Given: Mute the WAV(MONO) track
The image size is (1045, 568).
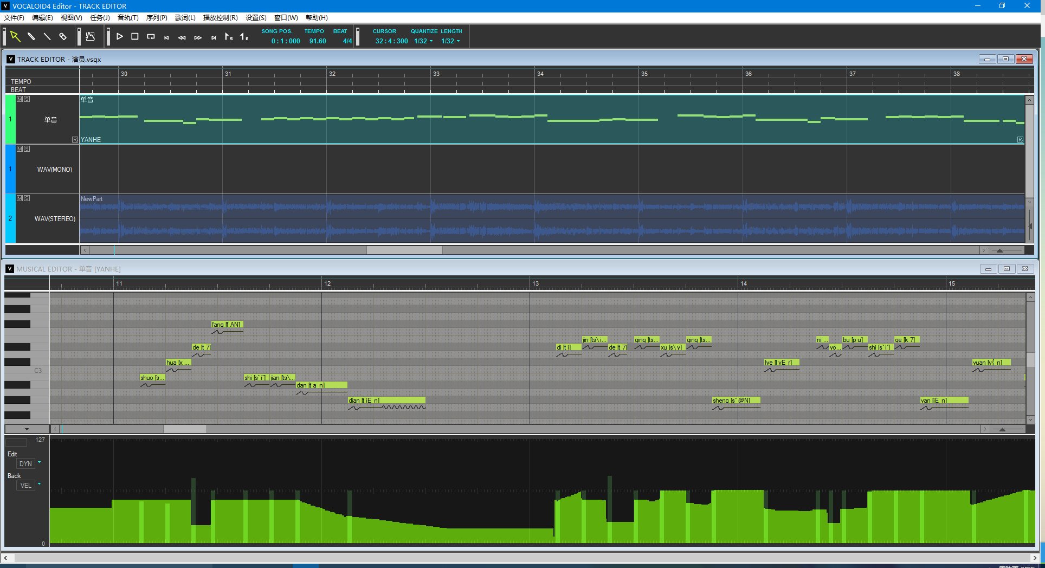Looking at the screenshot, I should 20,149.
